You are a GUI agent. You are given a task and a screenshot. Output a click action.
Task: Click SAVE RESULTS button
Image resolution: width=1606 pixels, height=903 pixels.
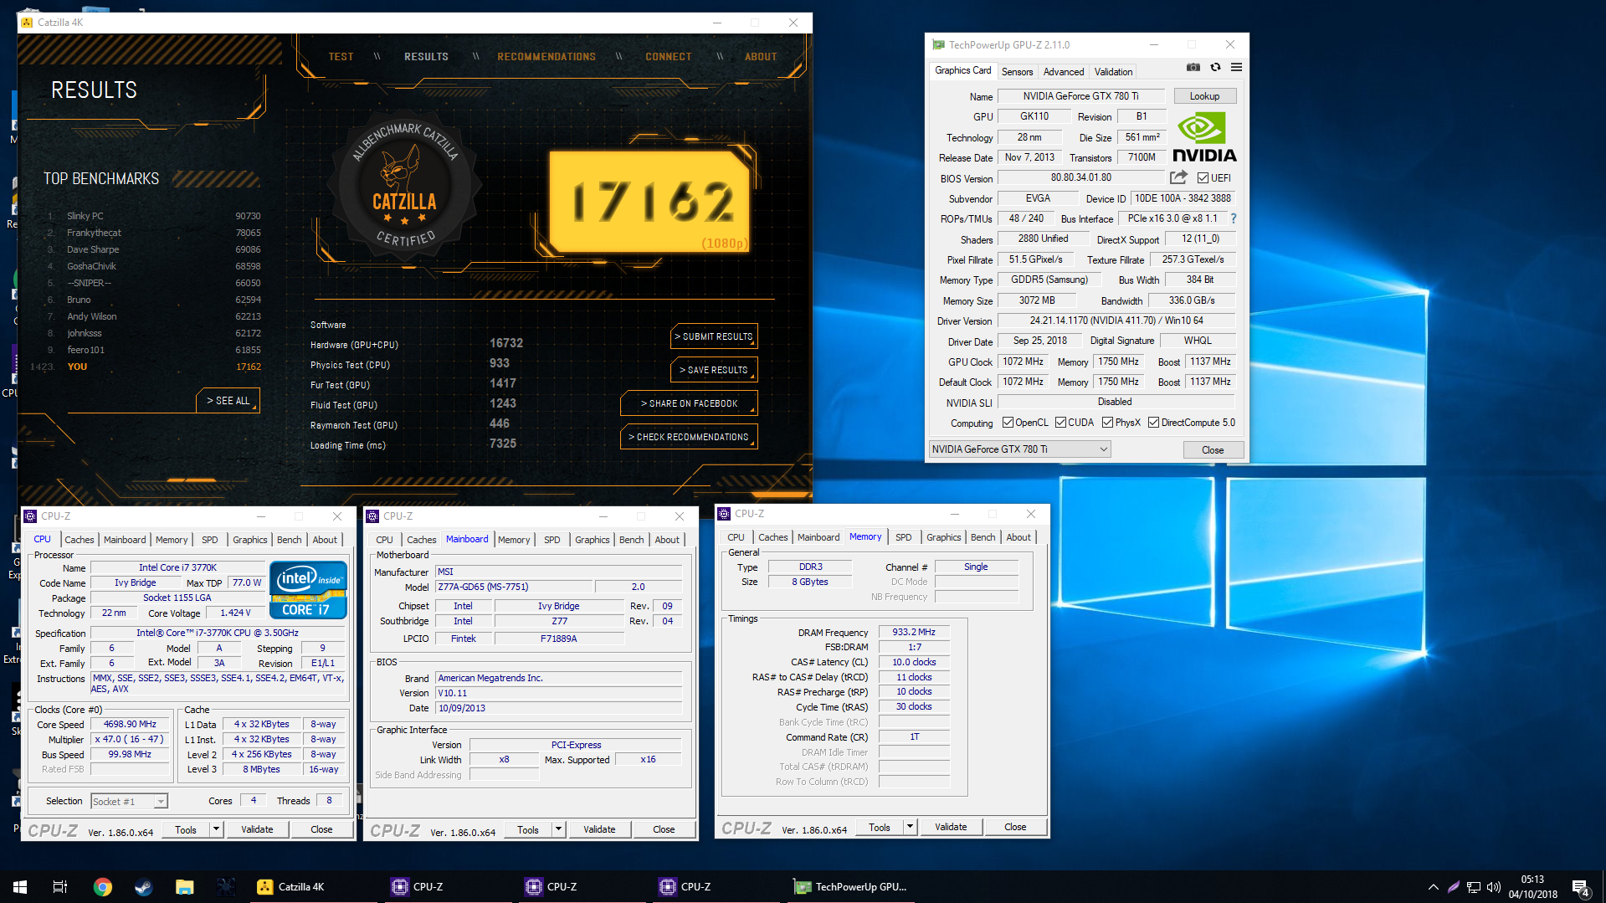coord(714,370)
